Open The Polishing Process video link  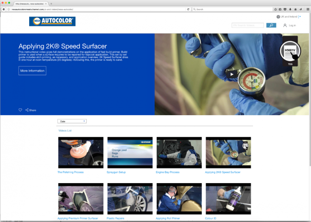70,172
